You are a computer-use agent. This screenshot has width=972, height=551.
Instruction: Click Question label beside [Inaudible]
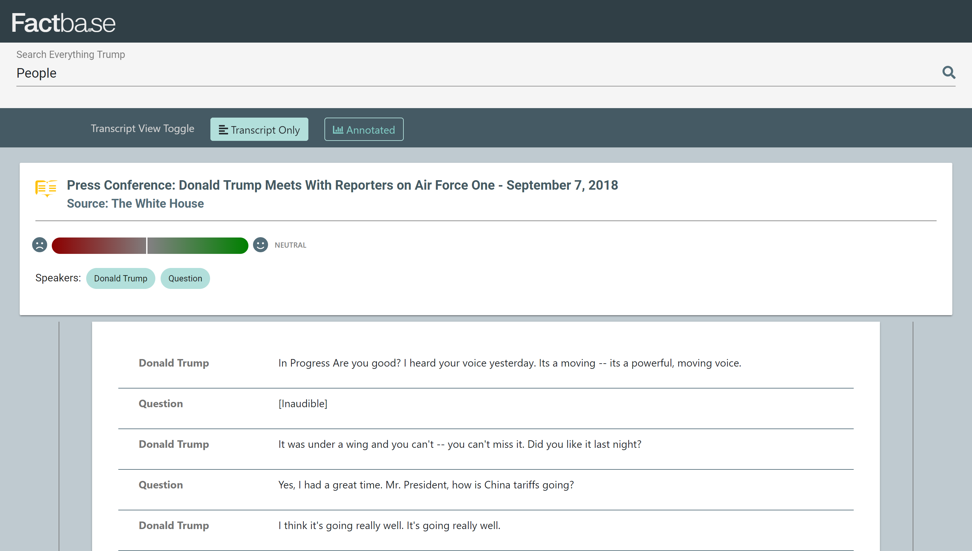pyautogui.click(x=161, y=403)
